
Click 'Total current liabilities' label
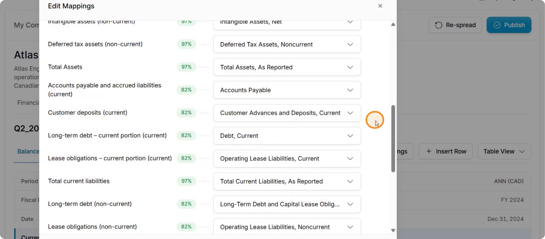[79, 181]
